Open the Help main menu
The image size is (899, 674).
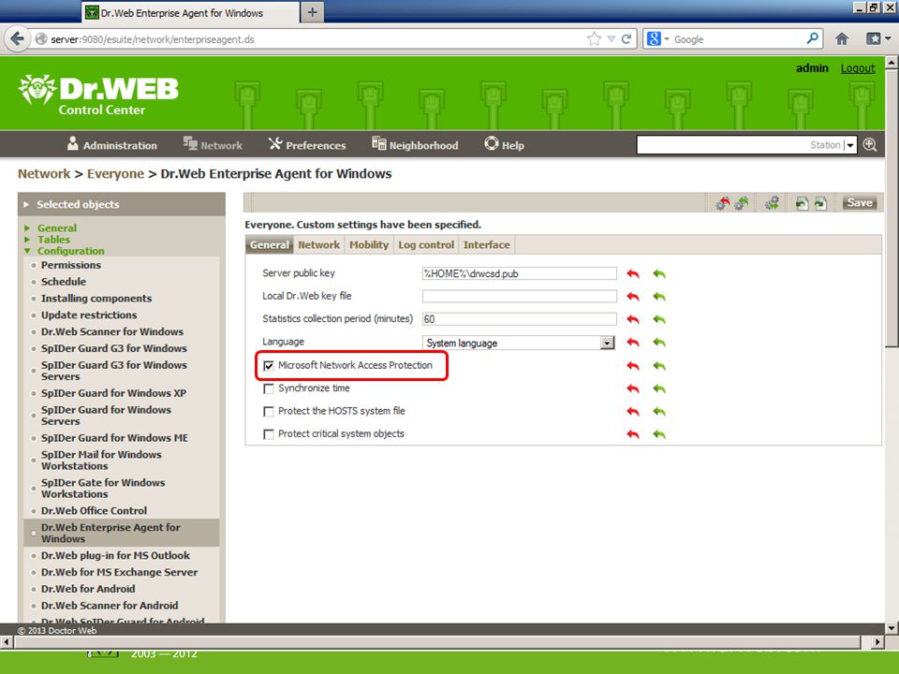point(505,145)
